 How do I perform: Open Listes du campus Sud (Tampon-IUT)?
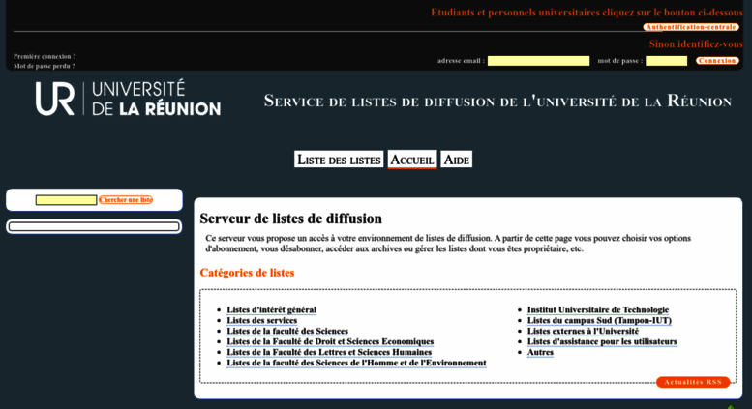[599, 320]
